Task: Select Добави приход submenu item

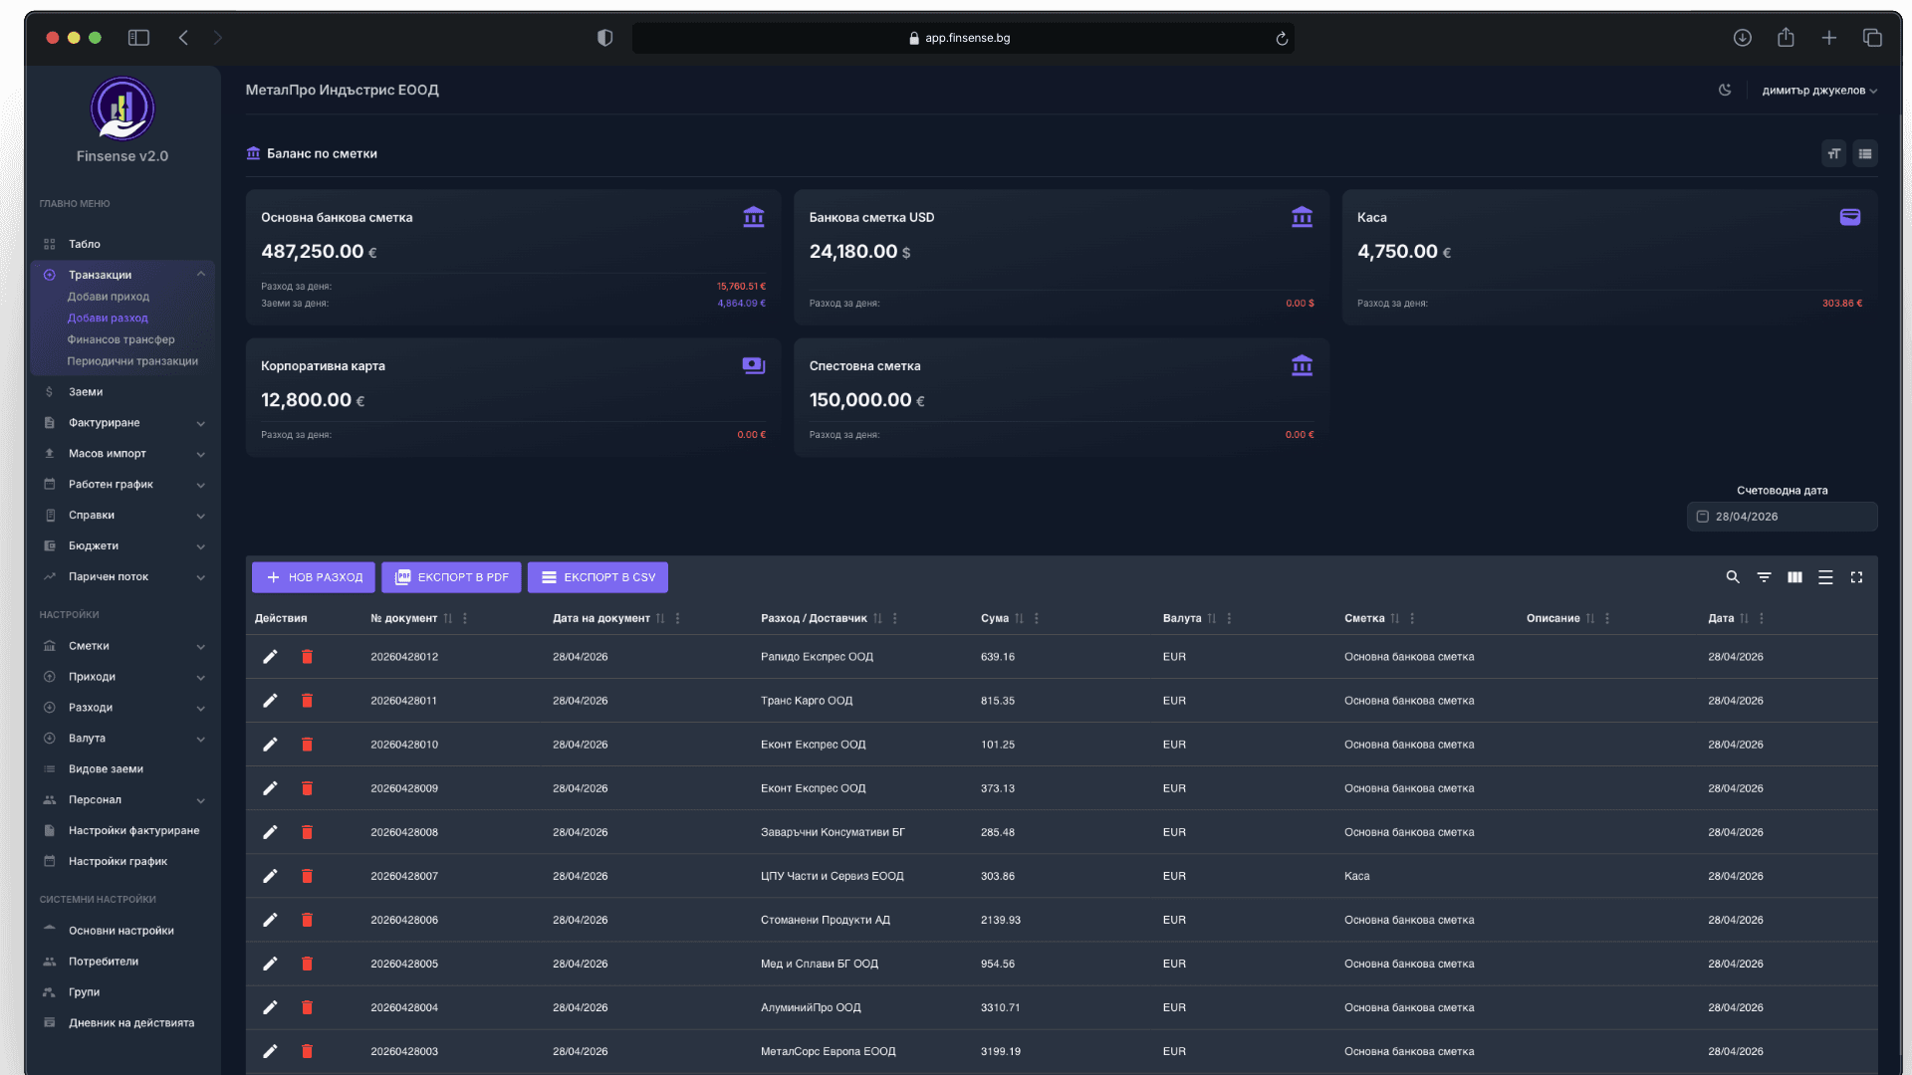Action: (x=109, y=297)
